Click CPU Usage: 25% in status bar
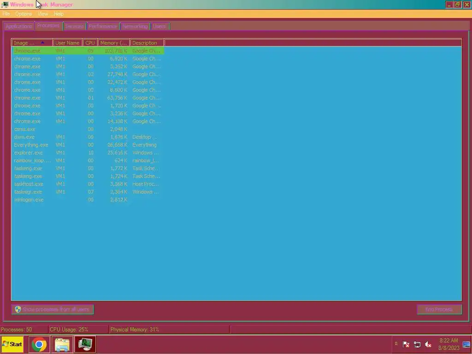 pyautogui.click(x=69, y=330)
